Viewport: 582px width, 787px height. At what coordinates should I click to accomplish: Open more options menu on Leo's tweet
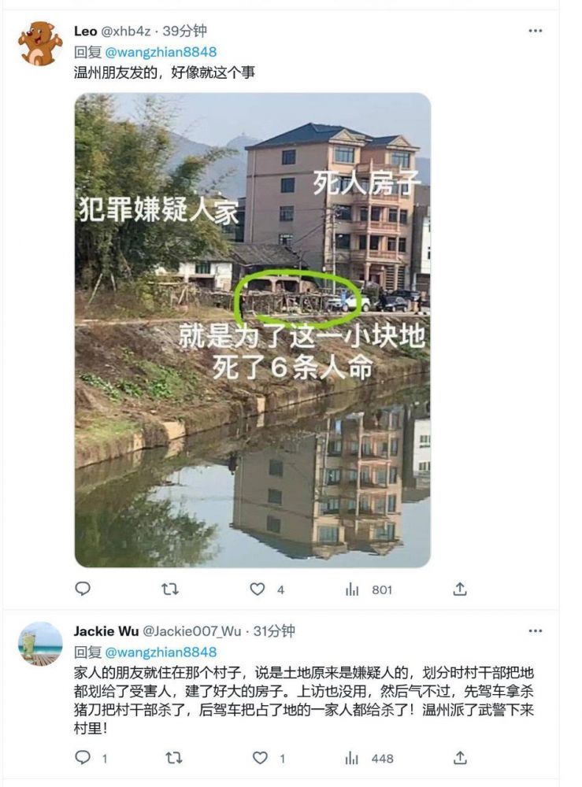point(536,31)
